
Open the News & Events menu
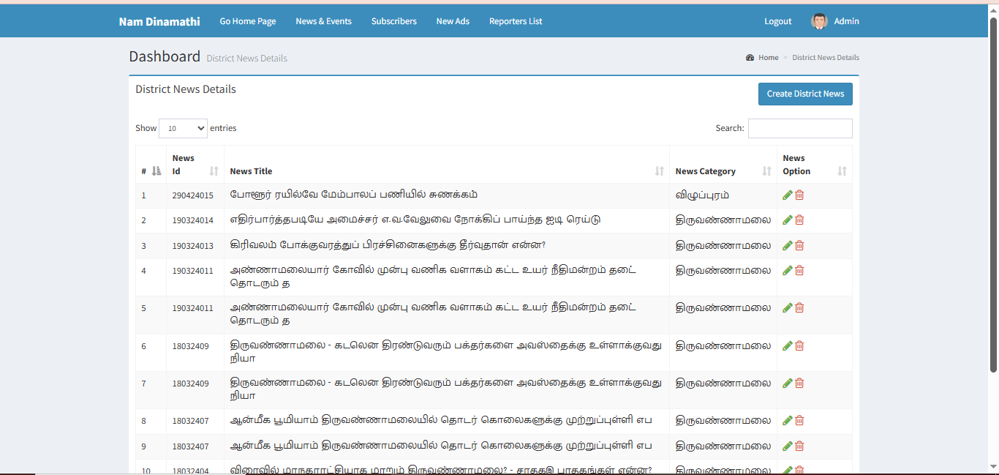pyautogui.click(x=323, y=21)
